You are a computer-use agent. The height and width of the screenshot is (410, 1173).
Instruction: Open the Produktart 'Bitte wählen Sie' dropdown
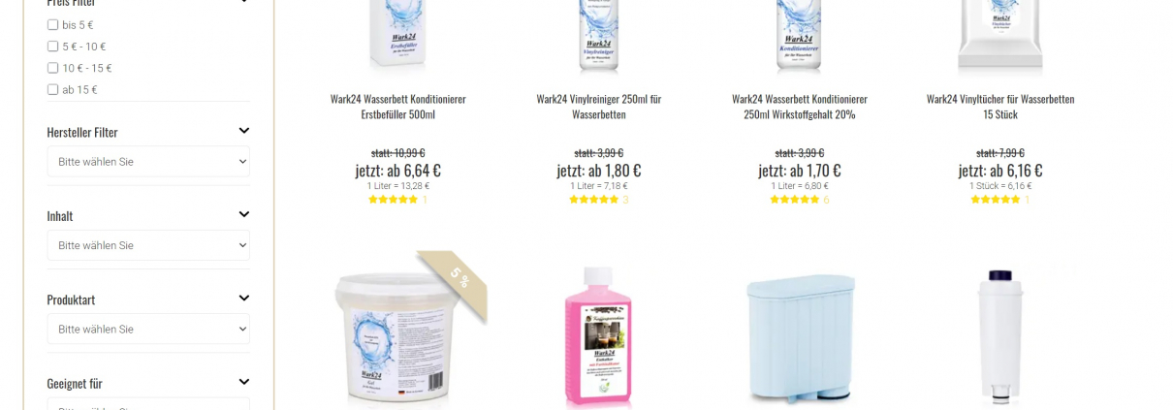tap(148, 330)
